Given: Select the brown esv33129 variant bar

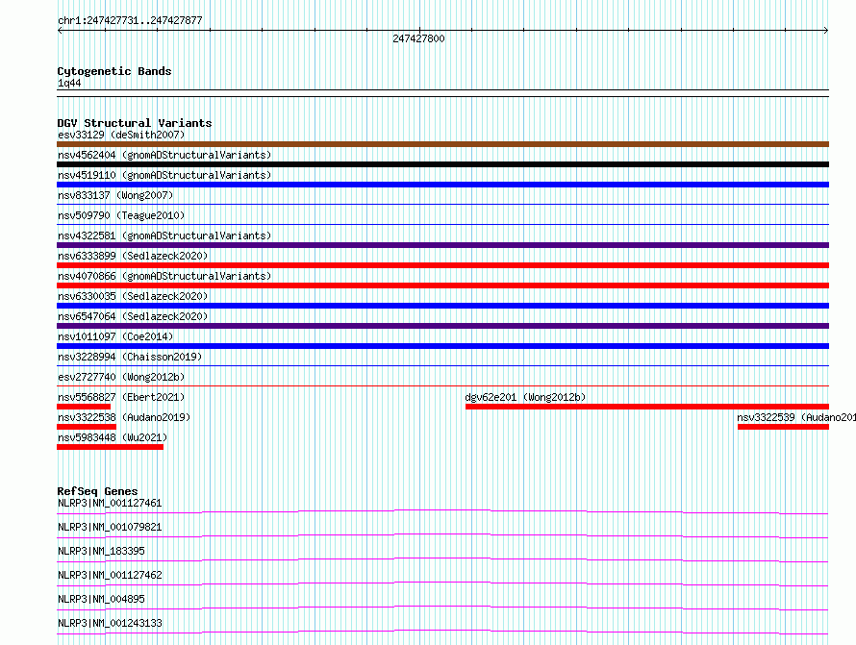Looking at the screenshot, I should [x=442, y=144].
